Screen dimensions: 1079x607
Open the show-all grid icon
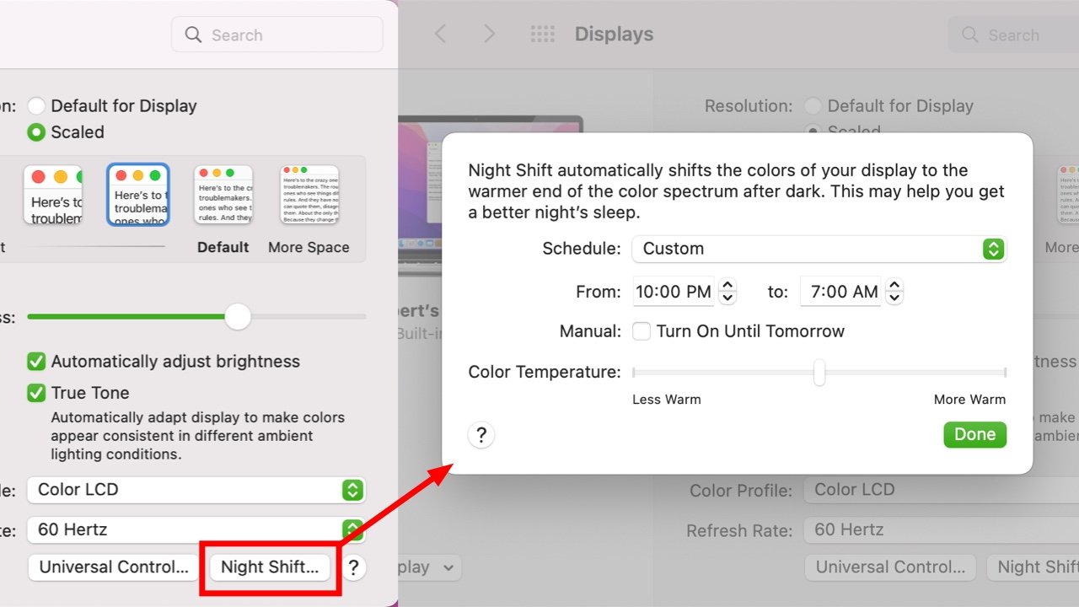543,35
